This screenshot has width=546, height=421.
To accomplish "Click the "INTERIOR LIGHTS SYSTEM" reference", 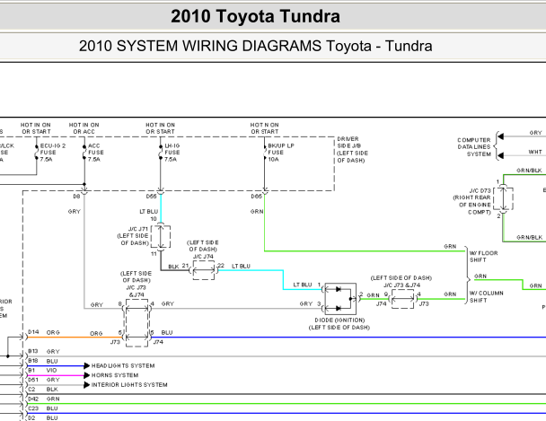I will [x=129, y=385].
